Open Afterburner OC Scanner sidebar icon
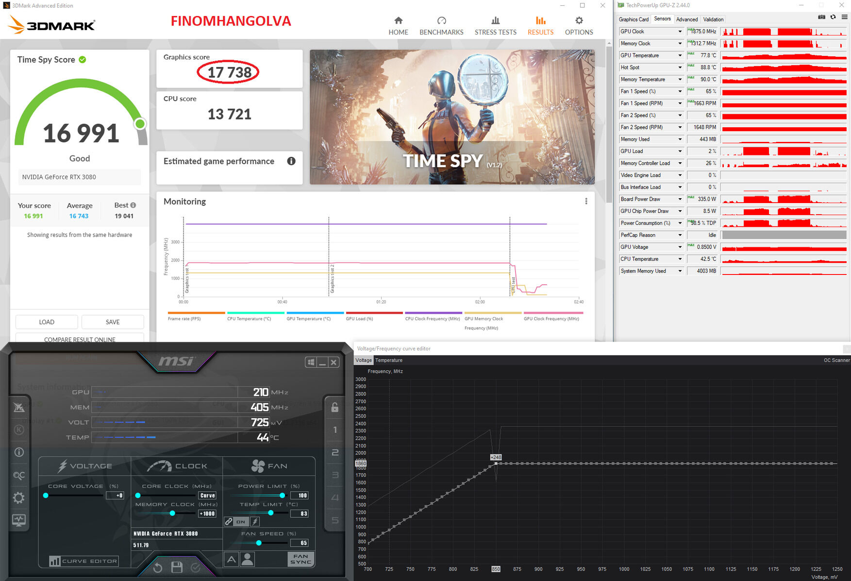The width and height of the screenshot is (851, 581). (19, 475)
